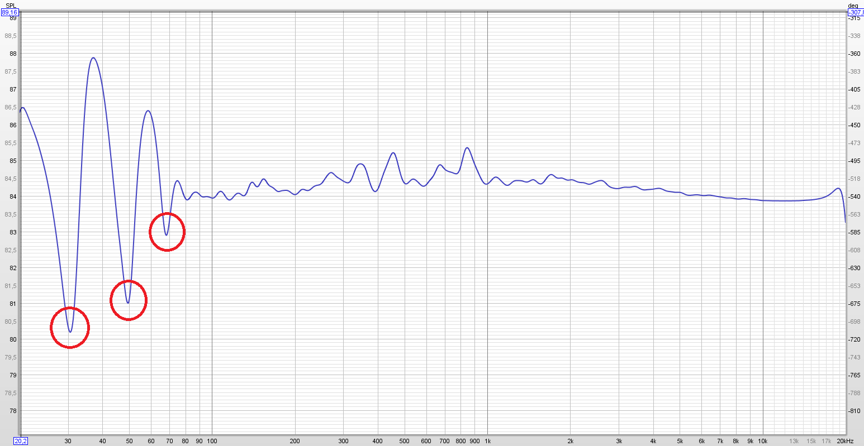Click the 78 tick on SPL axis
864x446 pixels.
coord(13,411)
